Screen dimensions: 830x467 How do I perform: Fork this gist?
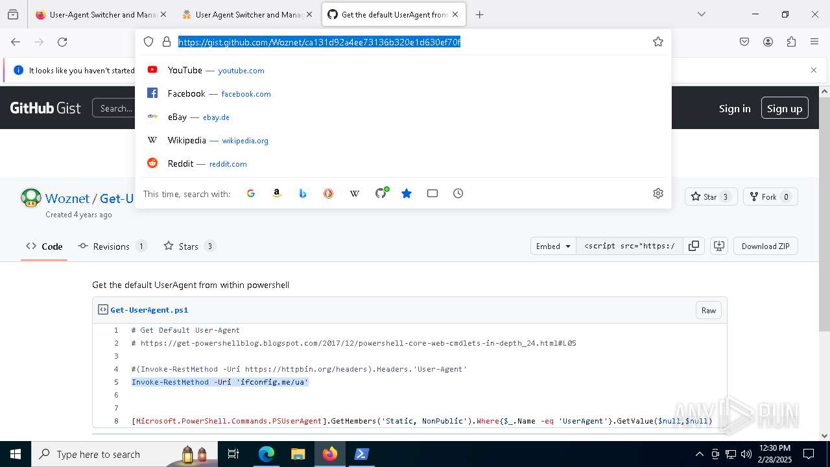pyautogui.click(x=770, y=197)
